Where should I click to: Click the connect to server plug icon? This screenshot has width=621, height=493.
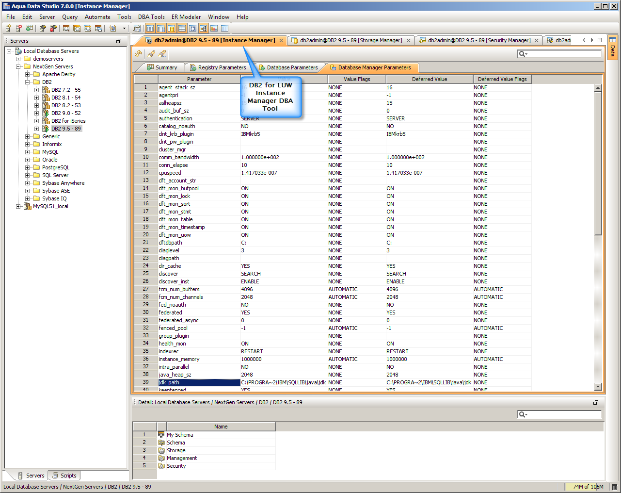(x=43, y=29)
